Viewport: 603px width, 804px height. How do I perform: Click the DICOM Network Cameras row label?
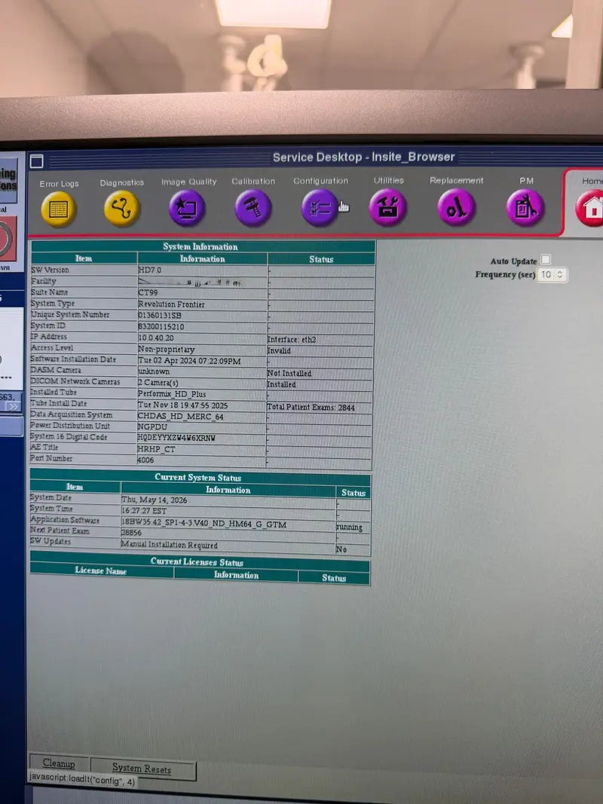point(75,381)
